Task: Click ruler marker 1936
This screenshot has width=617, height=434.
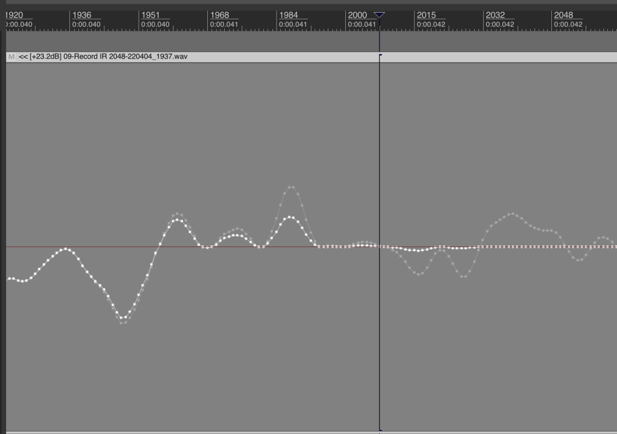Action: pyautogui.click(x=82, y=15)
